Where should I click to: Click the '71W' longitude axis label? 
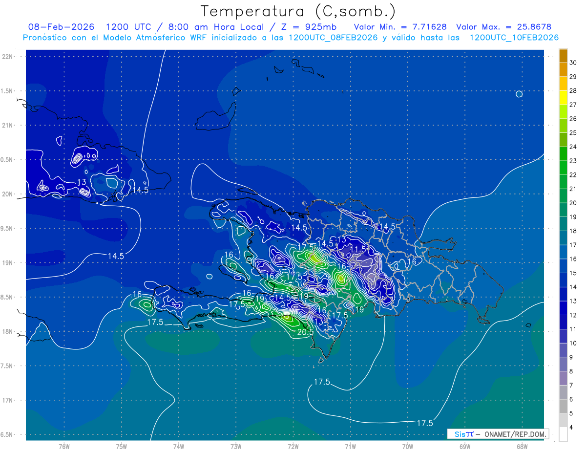350,446
